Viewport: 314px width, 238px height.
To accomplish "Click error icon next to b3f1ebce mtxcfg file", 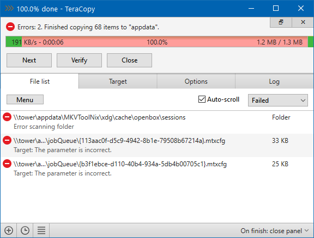I will click(x=7, y=164).
